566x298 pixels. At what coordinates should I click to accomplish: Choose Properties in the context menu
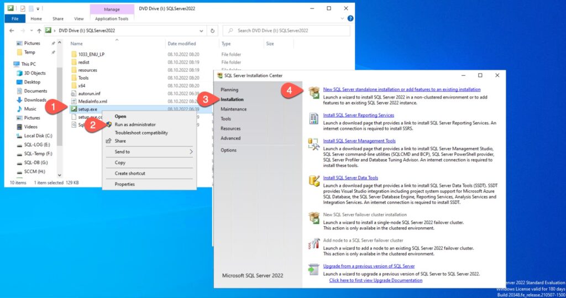click(x=124, y=184)
